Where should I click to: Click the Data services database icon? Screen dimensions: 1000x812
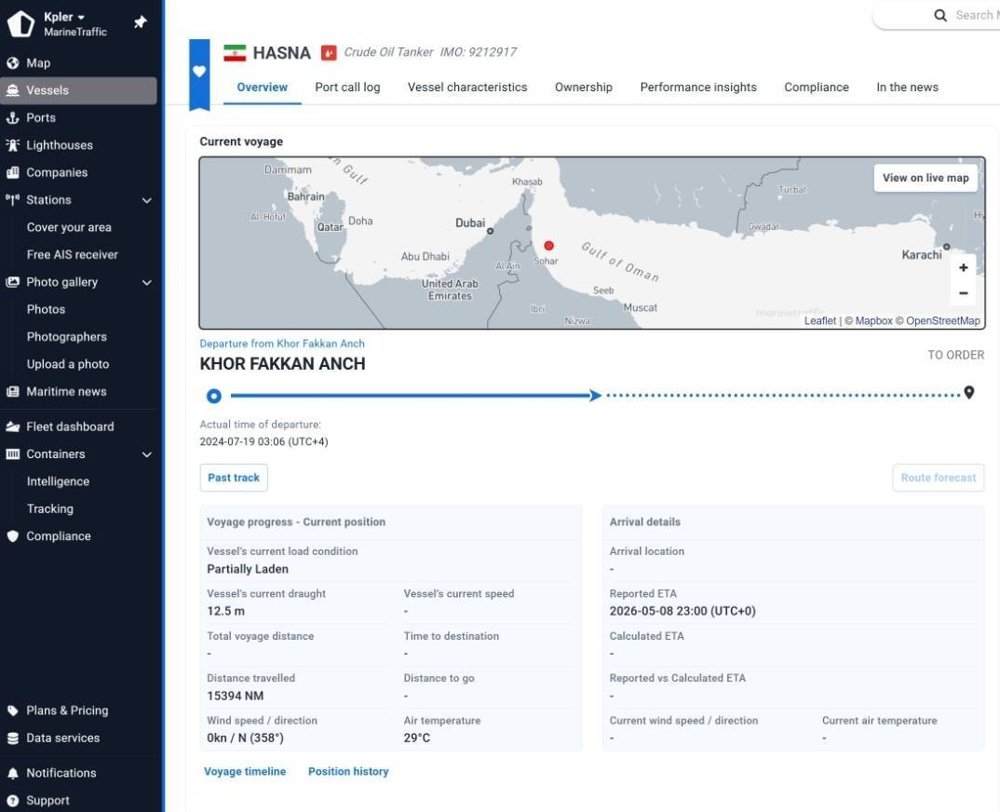click(x=13, y=738)
